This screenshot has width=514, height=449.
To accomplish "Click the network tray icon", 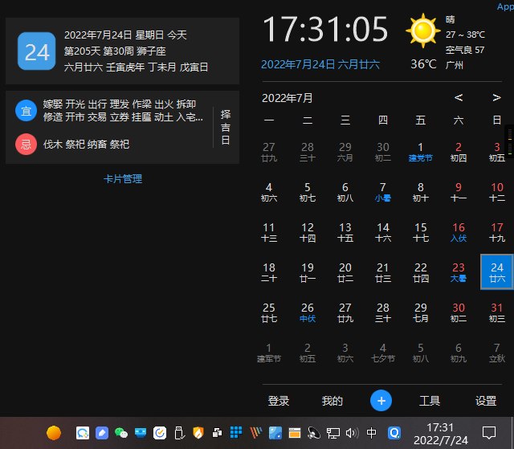I will point(333,433).
